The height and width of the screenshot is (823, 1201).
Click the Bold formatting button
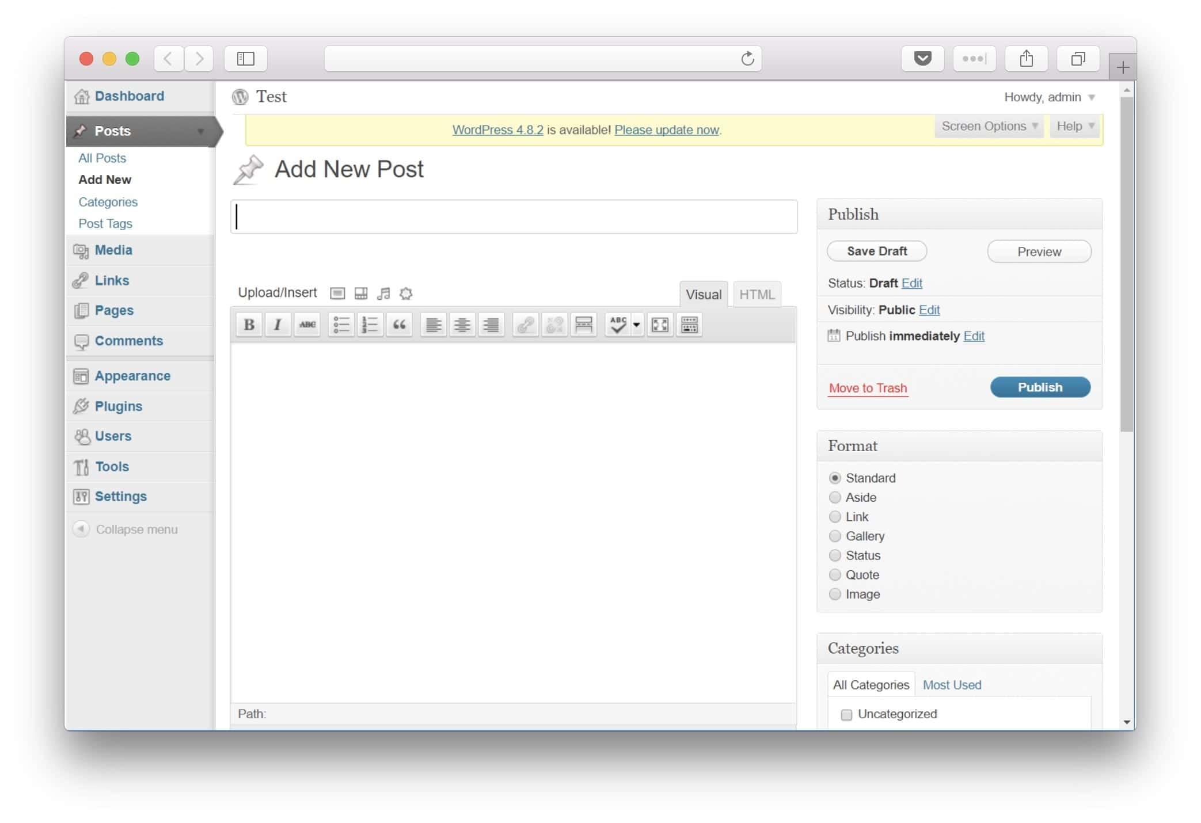click(249, 325)
